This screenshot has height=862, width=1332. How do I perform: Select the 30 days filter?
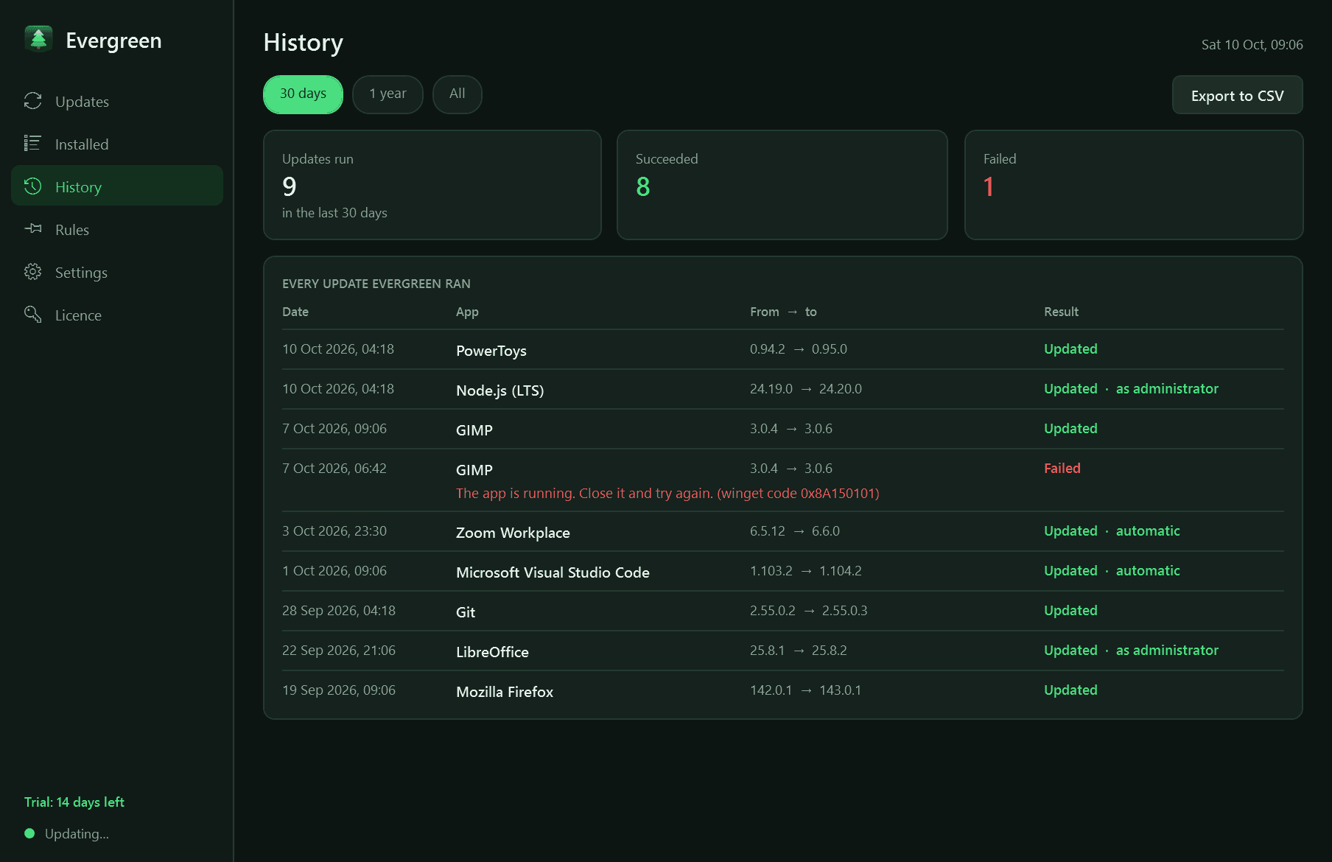(303, 94)
